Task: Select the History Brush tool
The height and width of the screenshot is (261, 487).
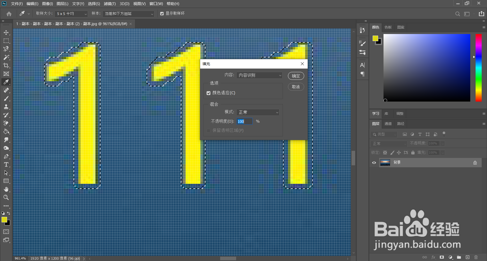Action: pyautogui.click(x=6, y=115)
